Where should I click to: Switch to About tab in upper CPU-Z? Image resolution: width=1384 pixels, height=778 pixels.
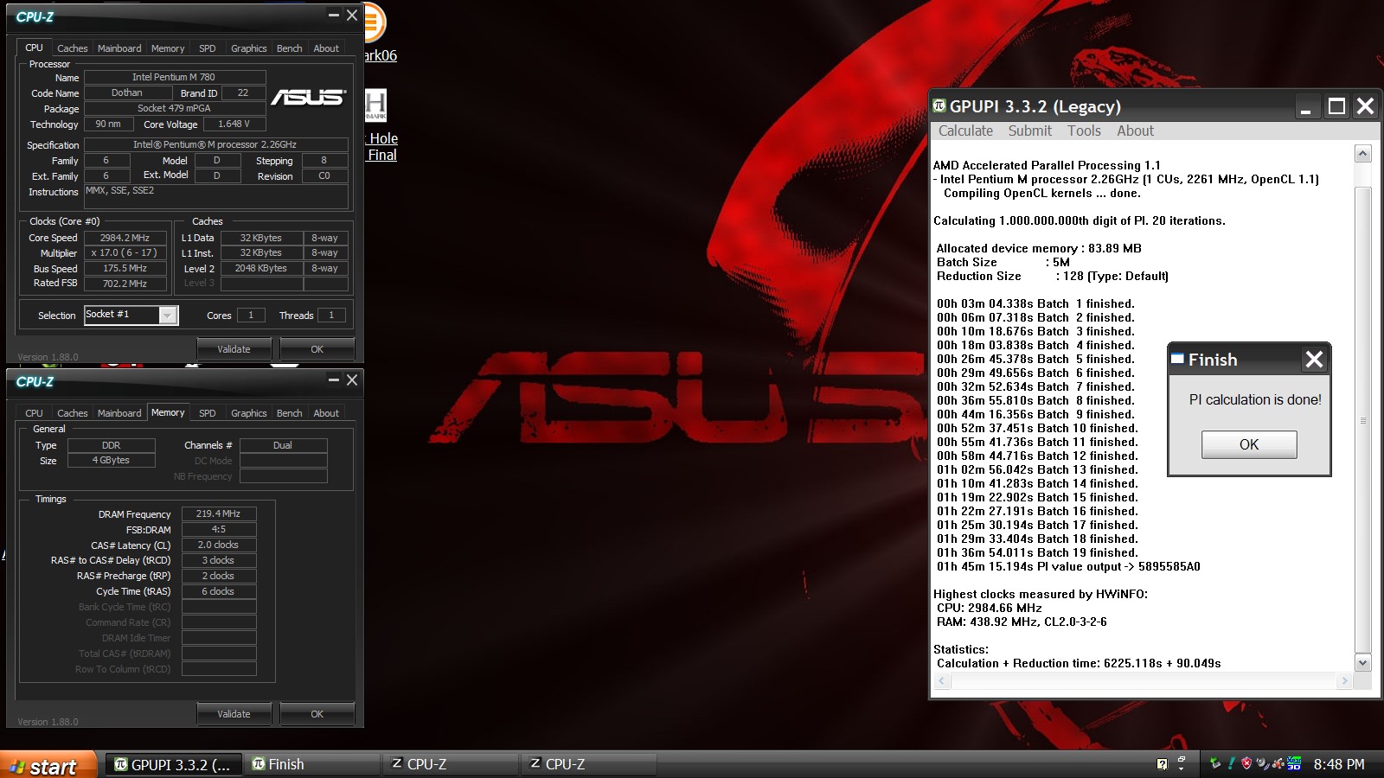point(326,48)
